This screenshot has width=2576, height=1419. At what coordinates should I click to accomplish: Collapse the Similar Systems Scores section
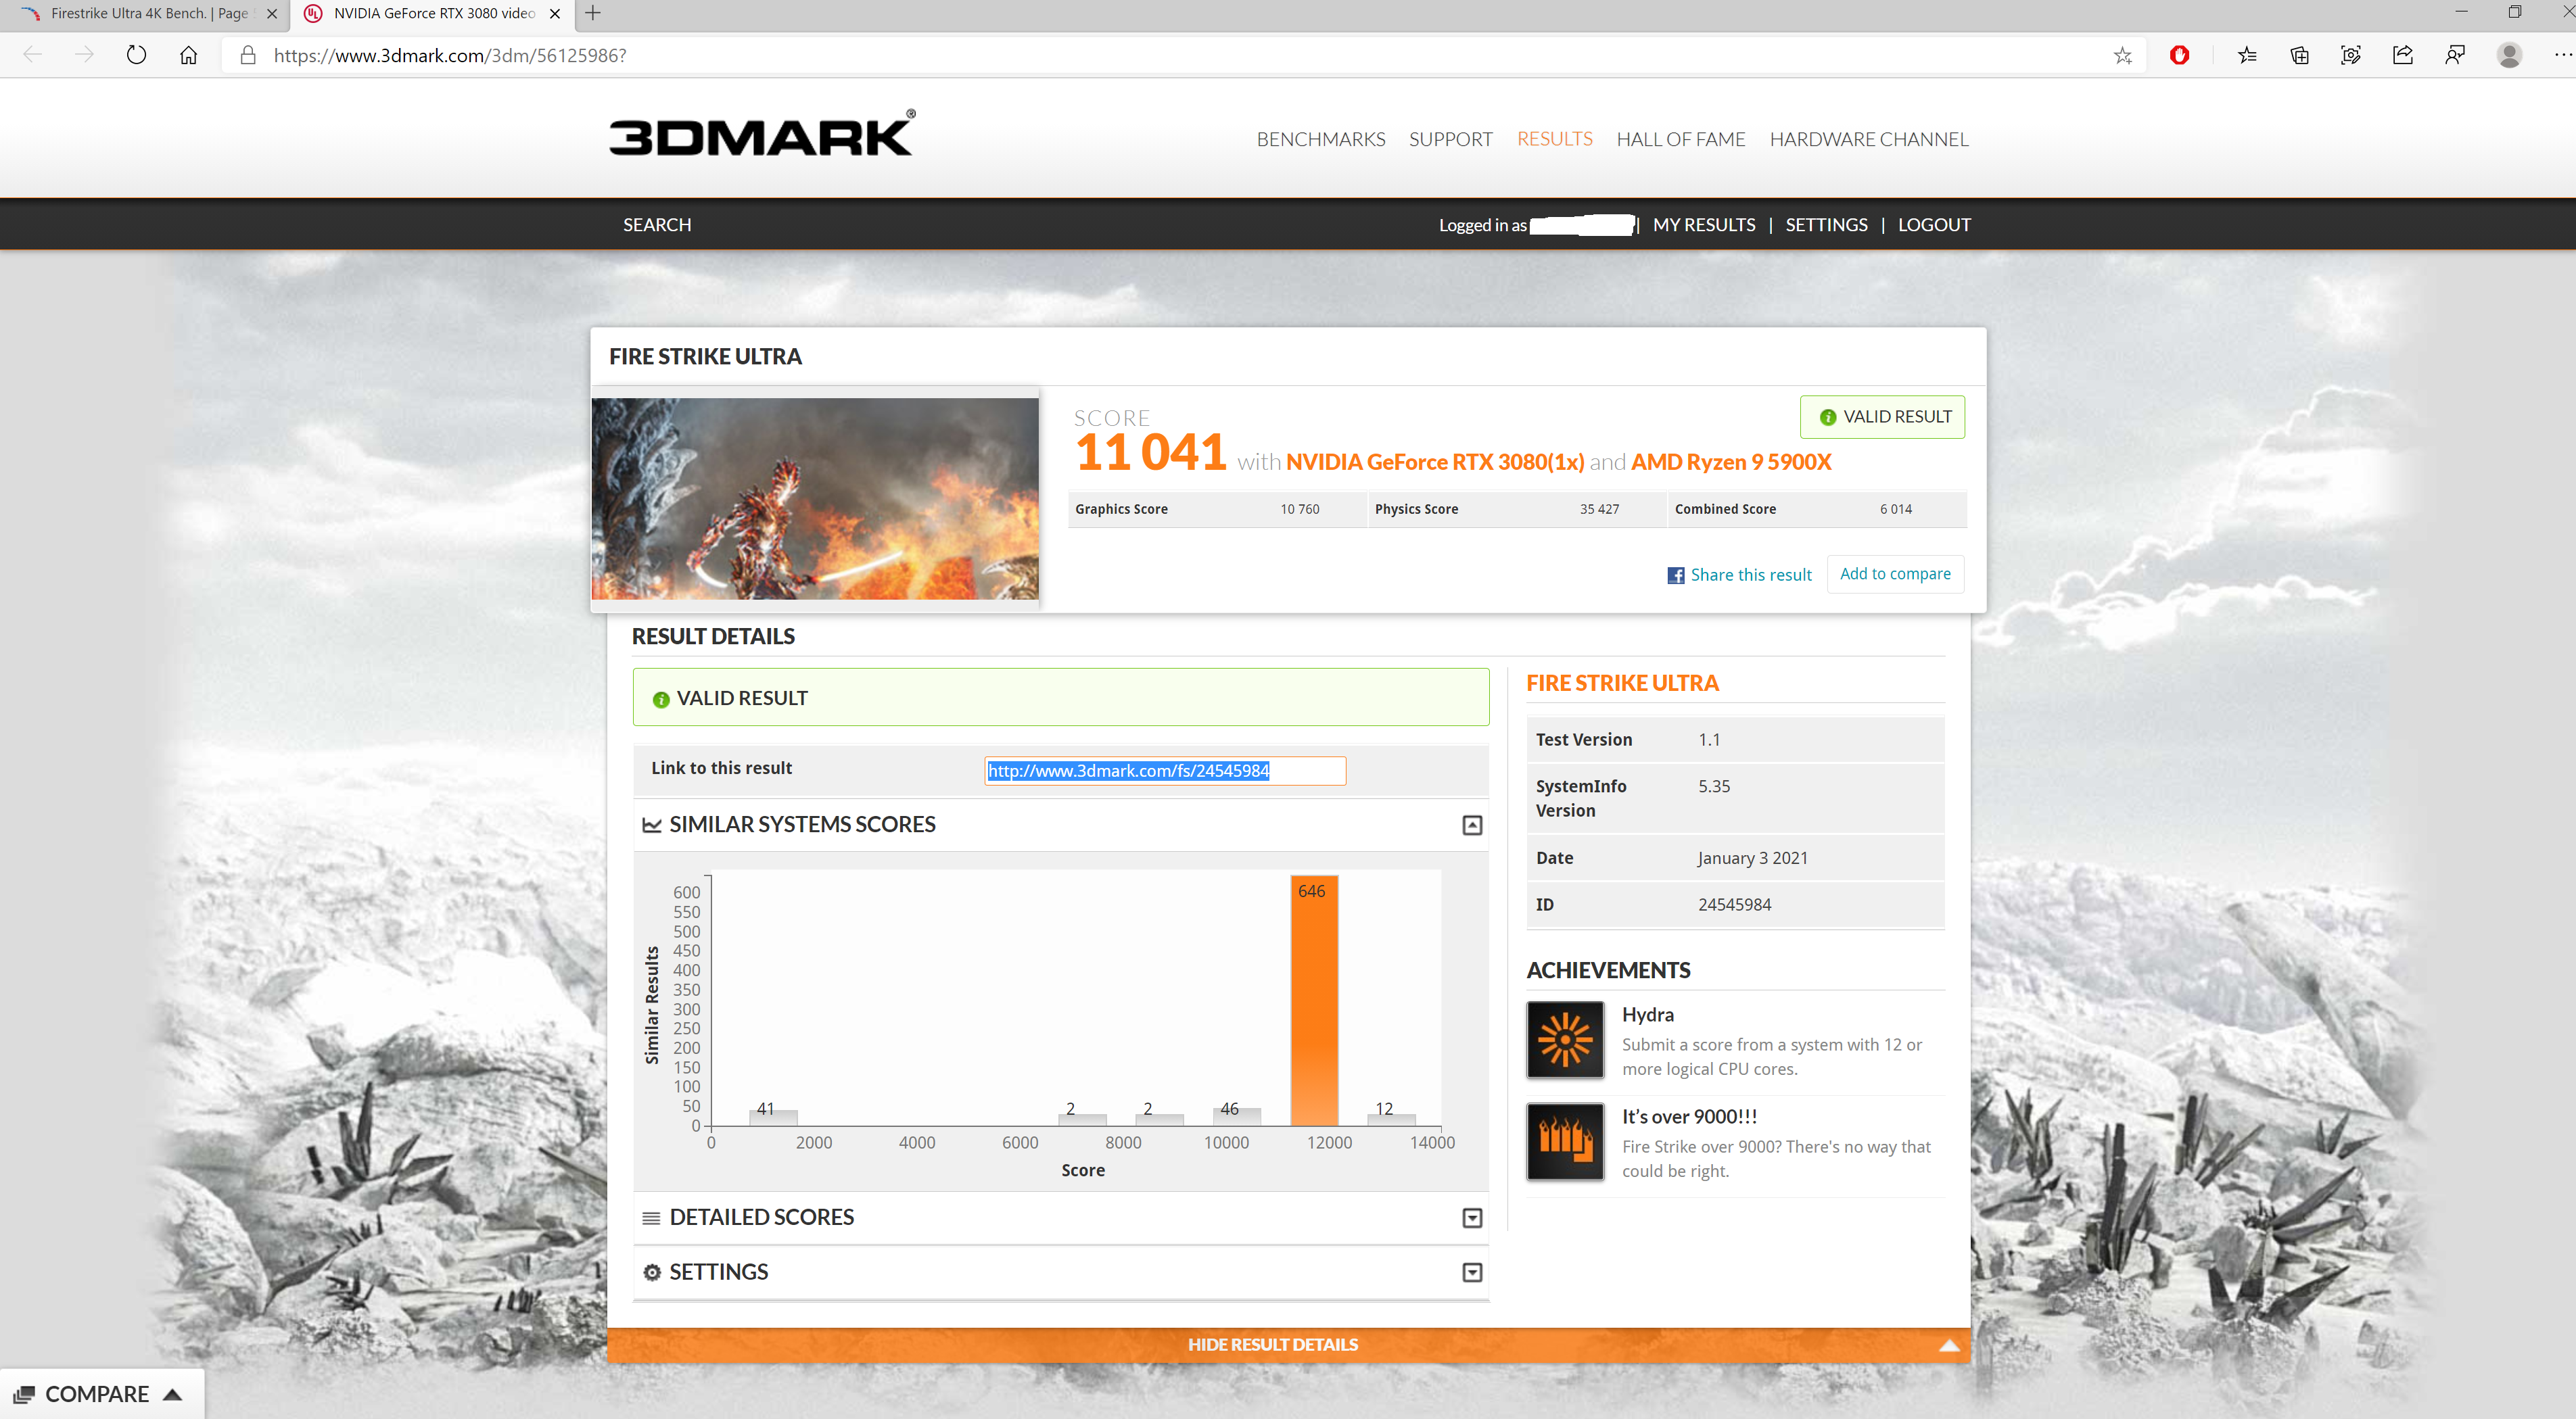click(1472, 825)
